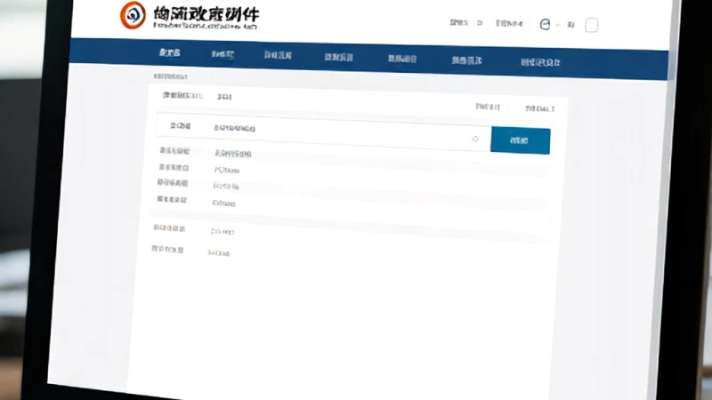The image size is (712, 400).
Task: Click the blue search button beside input
Action: click(520, 140)
